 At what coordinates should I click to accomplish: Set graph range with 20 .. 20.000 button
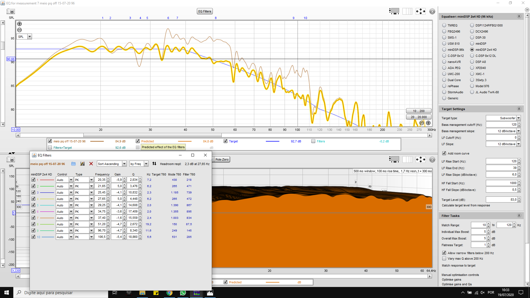[x=418, y=117]
